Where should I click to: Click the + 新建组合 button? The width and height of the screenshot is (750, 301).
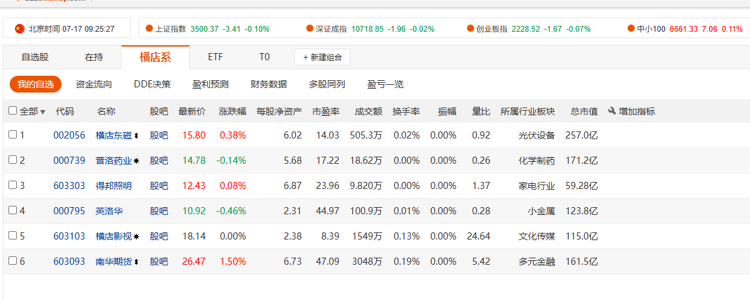[322, 58]
